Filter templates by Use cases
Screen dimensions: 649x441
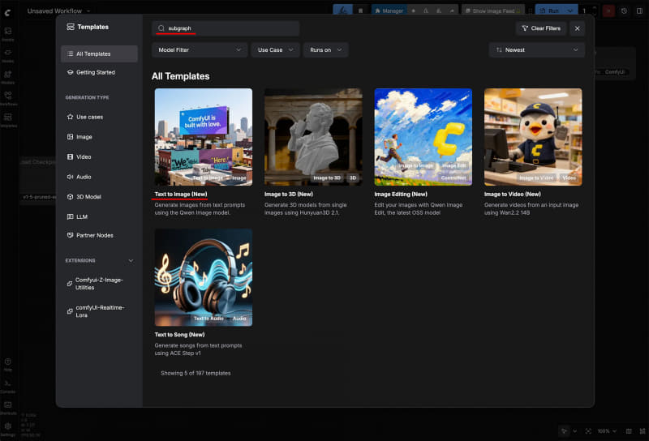pos(99,117)
